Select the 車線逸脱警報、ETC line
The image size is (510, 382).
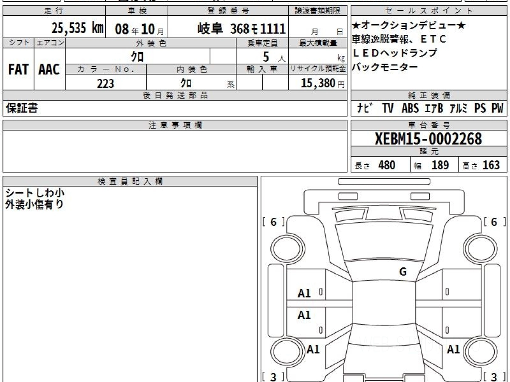[x=399, y=39]
